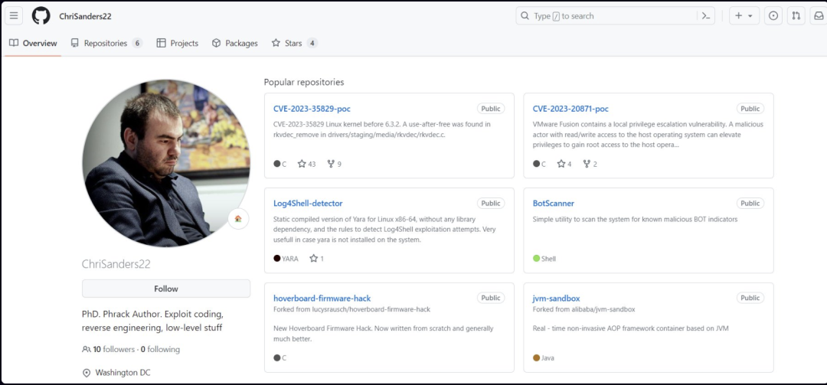Open ChriSanders22 link in header
Screen dimensions: 827x385
coord(86,16)
